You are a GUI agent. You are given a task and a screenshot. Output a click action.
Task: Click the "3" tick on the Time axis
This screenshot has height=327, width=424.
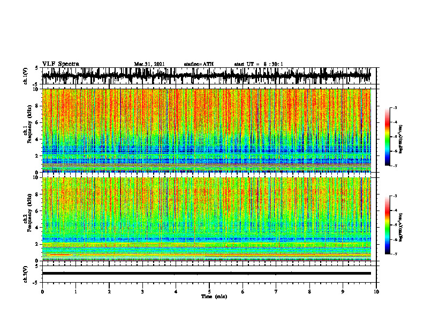point(142,292)
